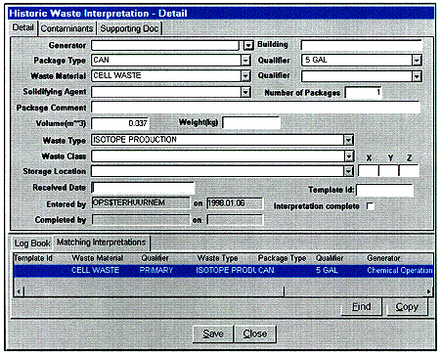Open the Waste Material dropdown arrow
441x354 pixels.
pyautogui.click(x=245, y=75)
